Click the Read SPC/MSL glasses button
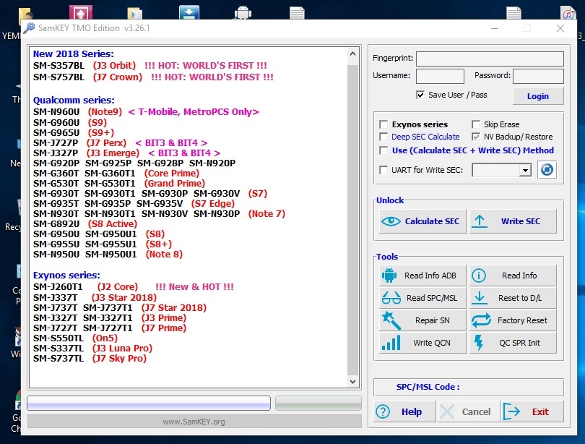The image size is (585, 444). click(422, 298)
